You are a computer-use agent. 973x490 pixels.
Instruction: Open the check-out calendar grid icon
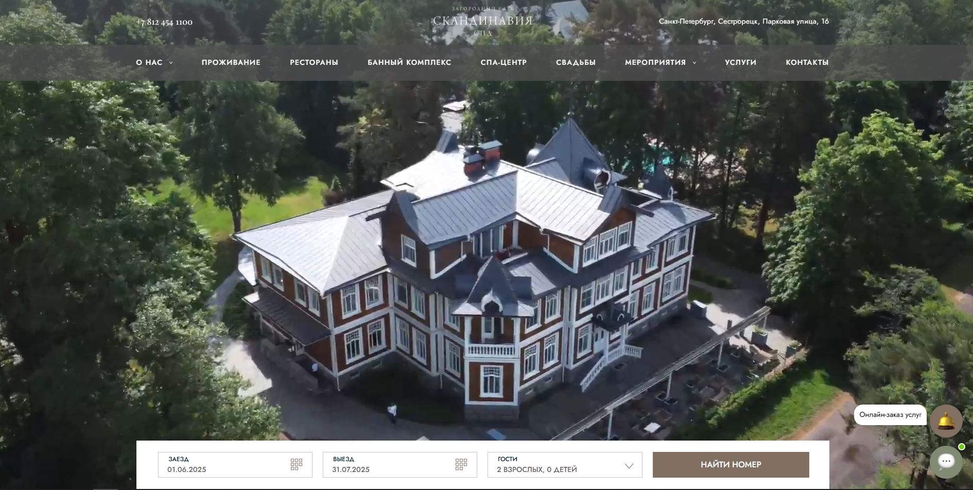click(x=461, y=465)
